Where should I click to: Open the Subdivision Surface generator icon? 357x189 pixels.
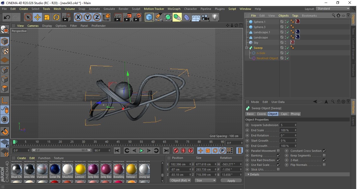[x=168, y=17]
